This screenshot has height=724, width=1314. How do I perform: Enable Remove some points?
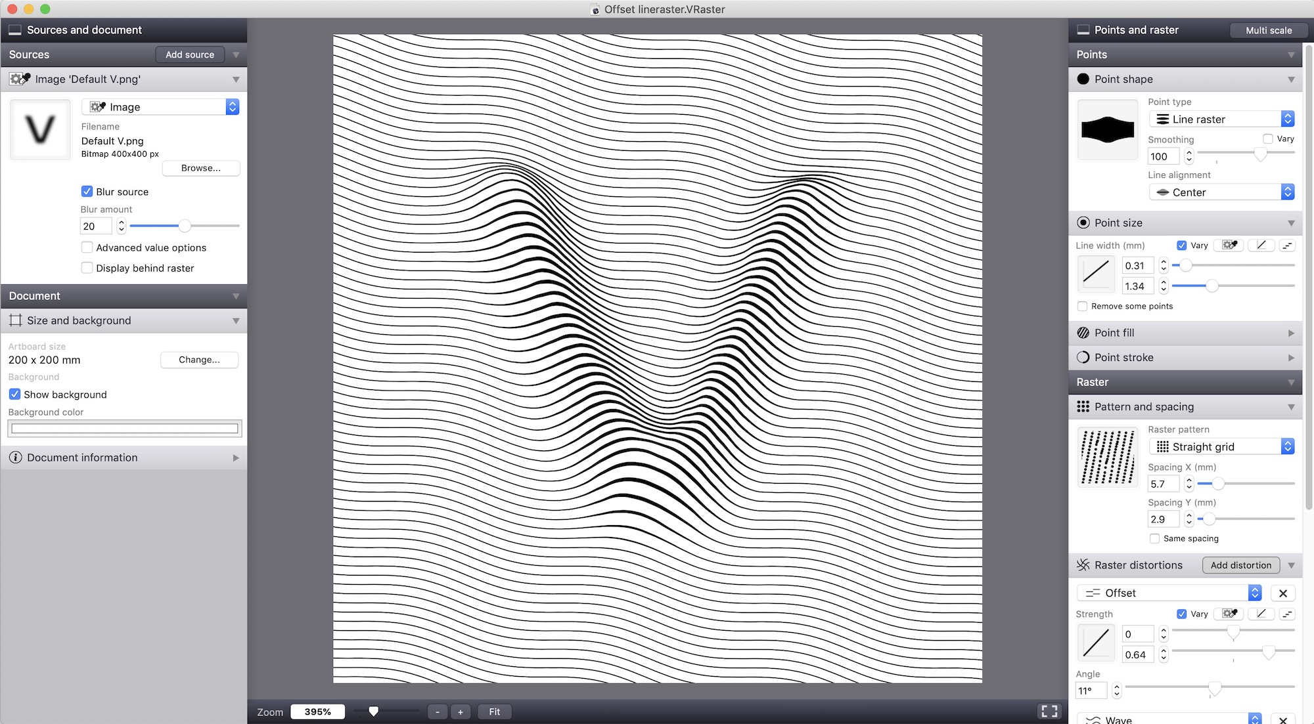click(1082, 306)
